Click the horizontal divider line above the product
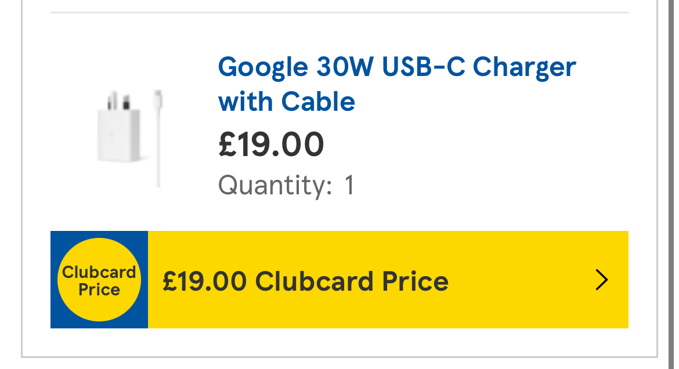Screen dimensions: 679x369 [x=339, y=12]
